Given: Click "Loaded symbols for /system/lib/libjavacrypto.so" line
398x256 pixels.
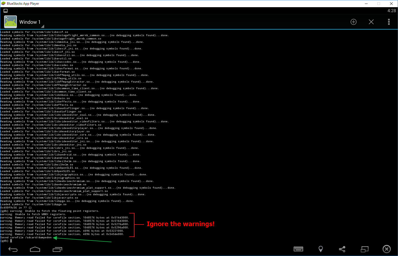Looking at the screenshot, I should (x=39, y=198).
